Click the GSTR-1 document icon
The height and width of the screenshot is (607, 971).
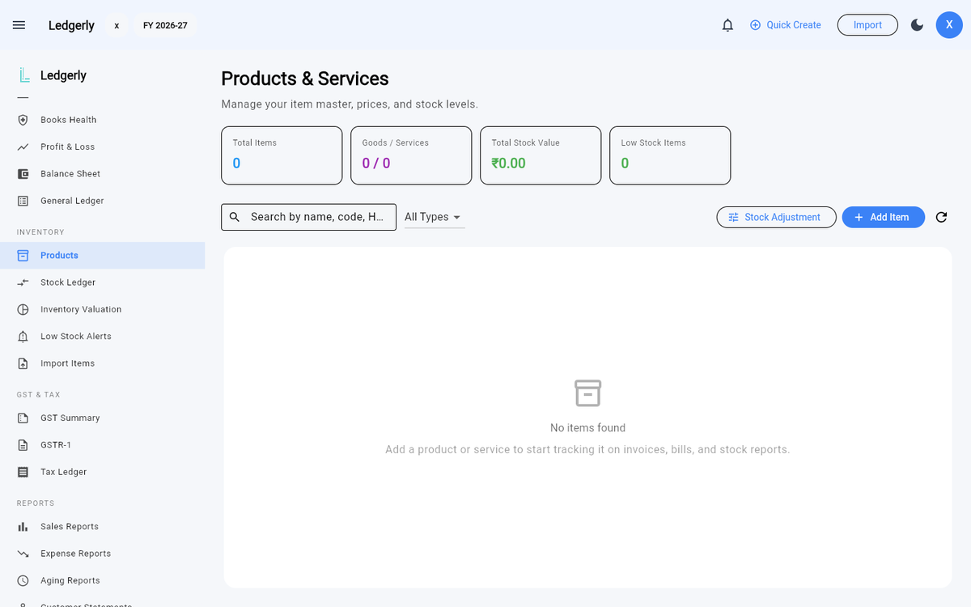tap(23, 445)
